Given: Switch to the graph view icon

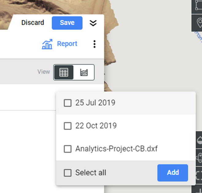Looking at the screenshot, I should (x=84, y=72).
